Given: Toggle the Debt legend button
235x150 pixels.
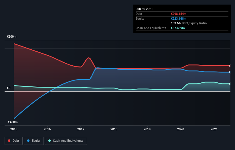Looking at the screenshot, I should [14, 141].
